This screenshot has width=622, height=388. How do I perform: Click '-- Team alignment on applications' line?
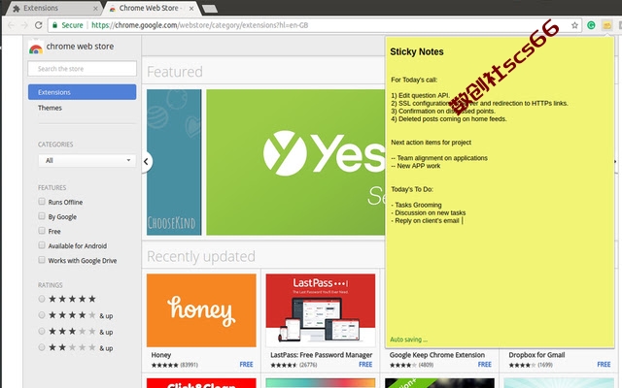click(x=439, y=158)
